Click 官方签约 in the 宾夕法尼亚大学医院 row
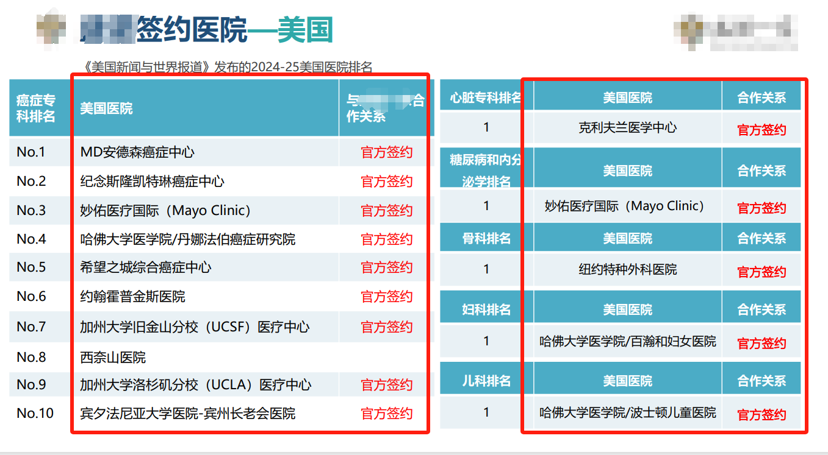The image size is (828, 455). (386, 413)
